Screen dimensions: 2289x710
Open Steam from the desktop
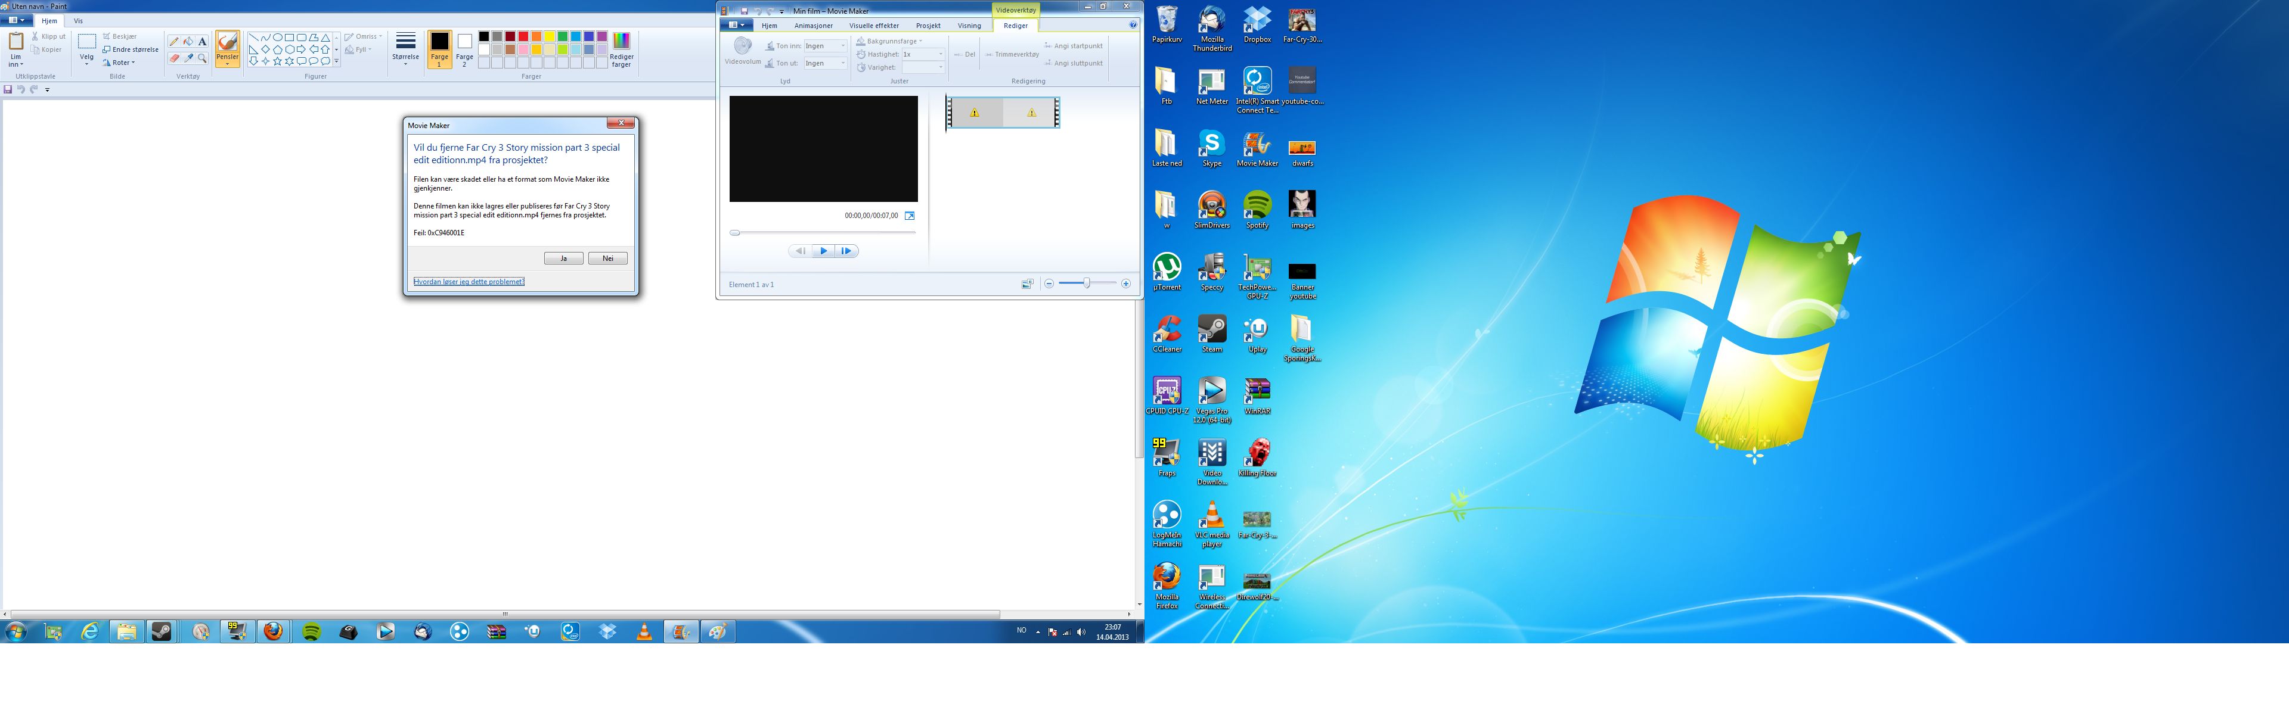tap(1212, 334)
